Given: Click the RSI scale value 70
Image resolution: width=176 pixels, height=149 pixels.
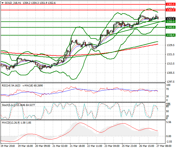Looking at the screenshot, I should [167, 89].
